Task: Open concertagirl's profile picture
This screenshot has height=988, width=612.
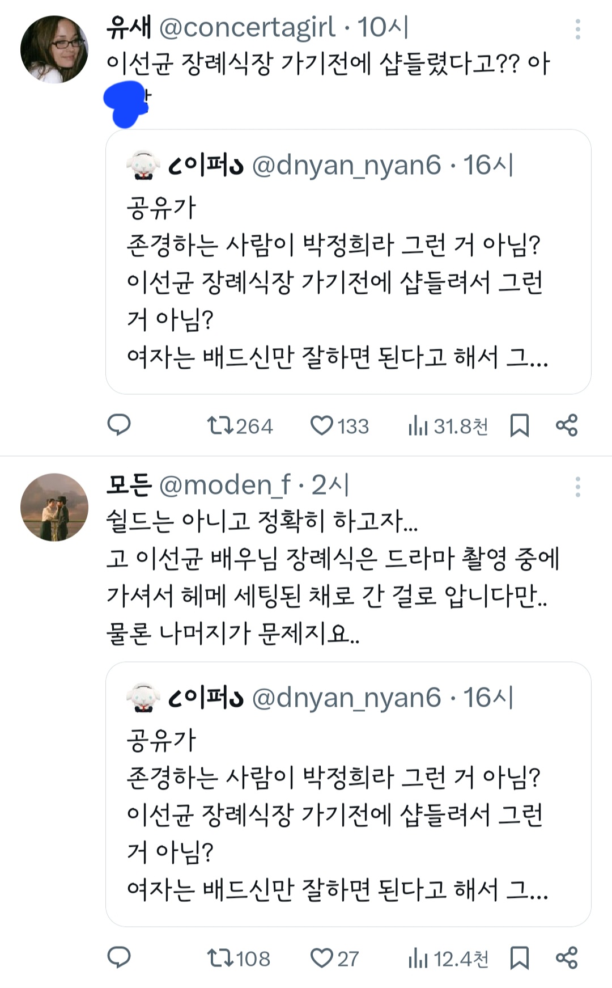Action: 54,50
